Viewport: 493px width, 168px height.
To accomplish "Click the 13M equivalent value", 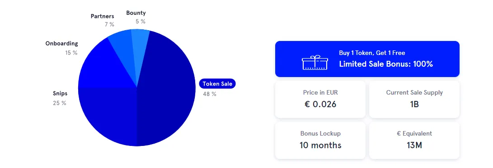I will (414, 145).
